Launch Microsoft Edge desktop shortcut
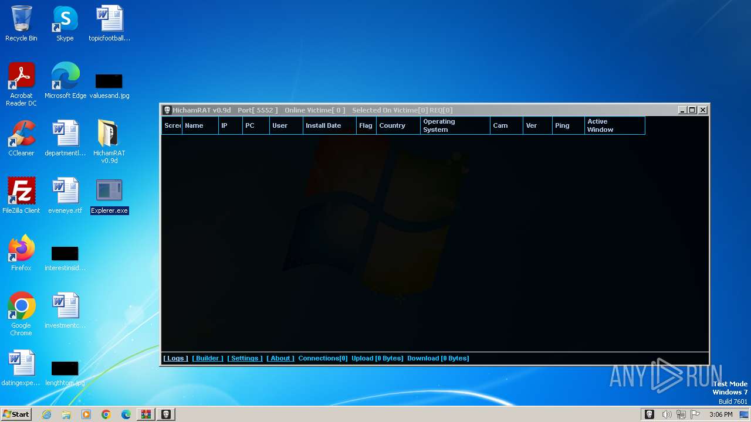The height and width of the screenshot is (422, 751). click(65, 80)
